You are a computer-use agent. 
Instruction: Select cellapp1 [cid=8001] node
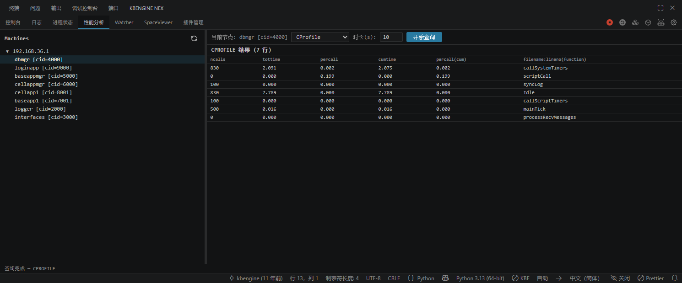pos(102,92)
